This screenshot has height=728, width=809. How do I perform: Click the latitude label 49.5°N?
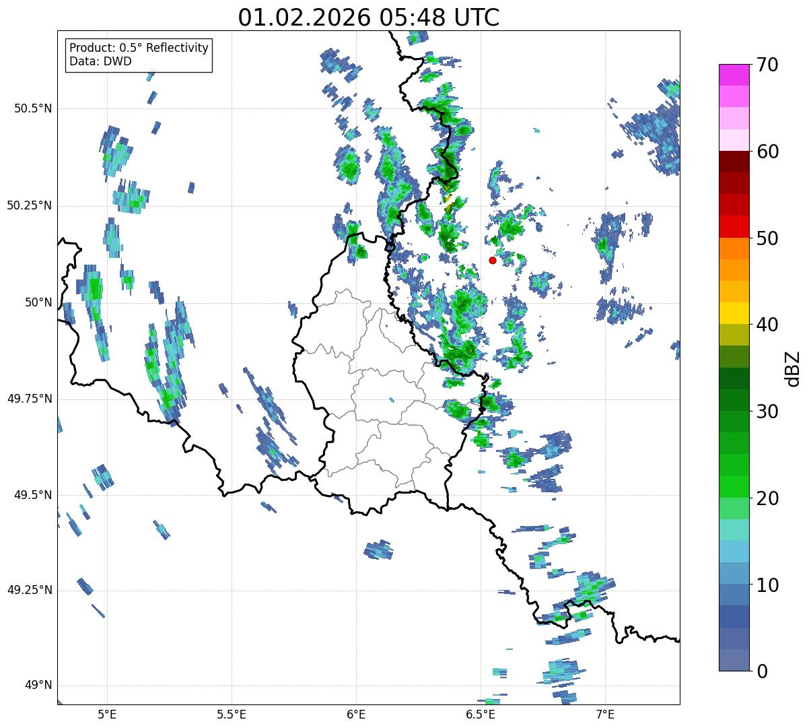click(x=33, y=495)
